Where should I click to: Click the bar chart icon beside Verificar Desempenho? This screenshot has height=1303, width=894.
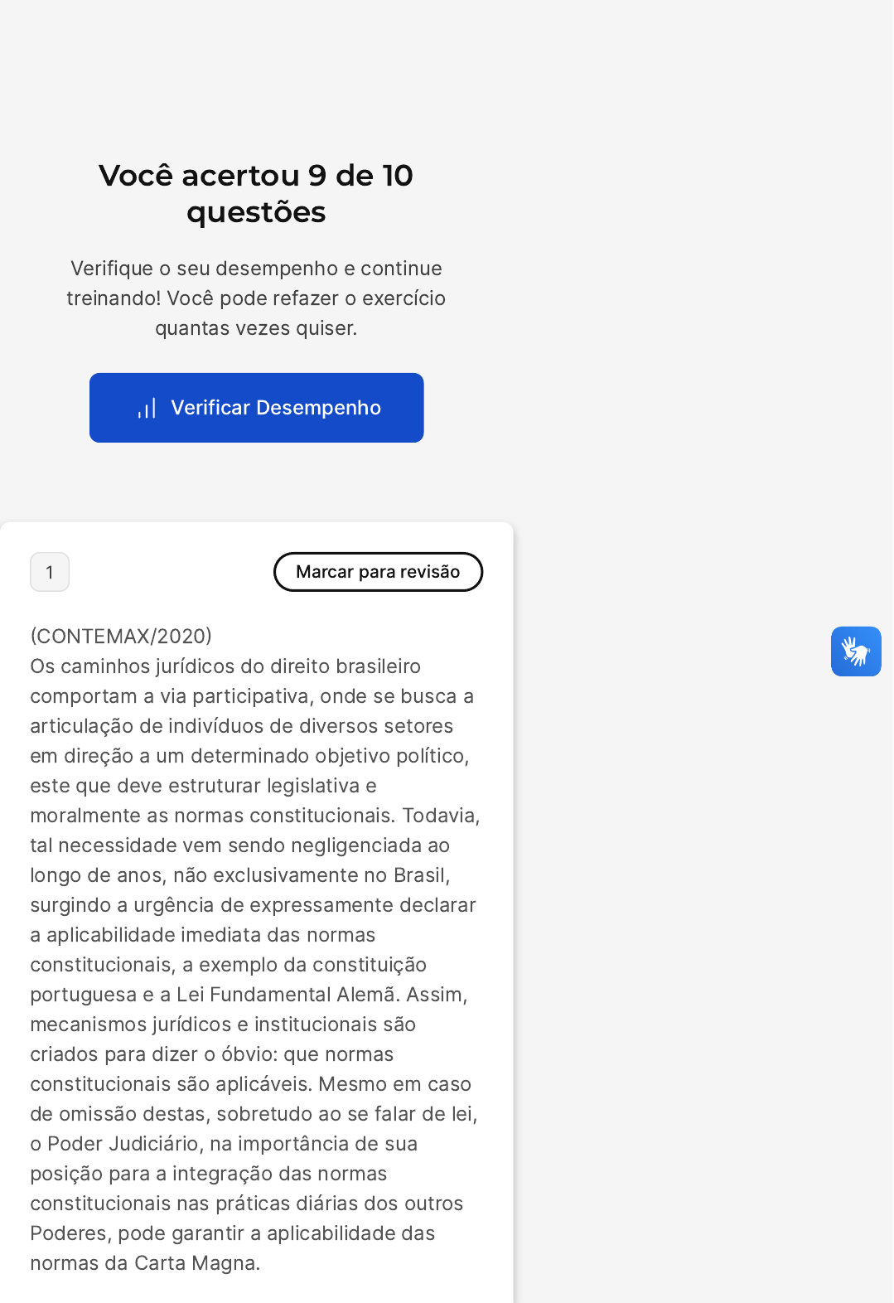[147, 409]
